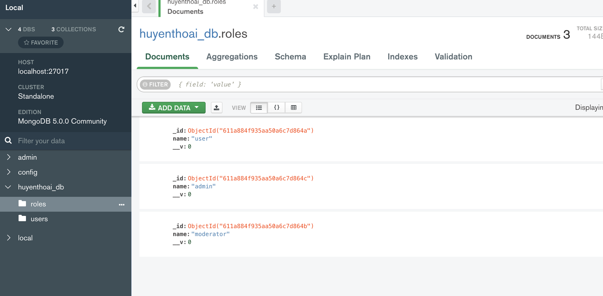Collapse the huyenthoai_db database
Viewport: 603px width, 296px height.
pyautogui.click(x=8, y=187)
